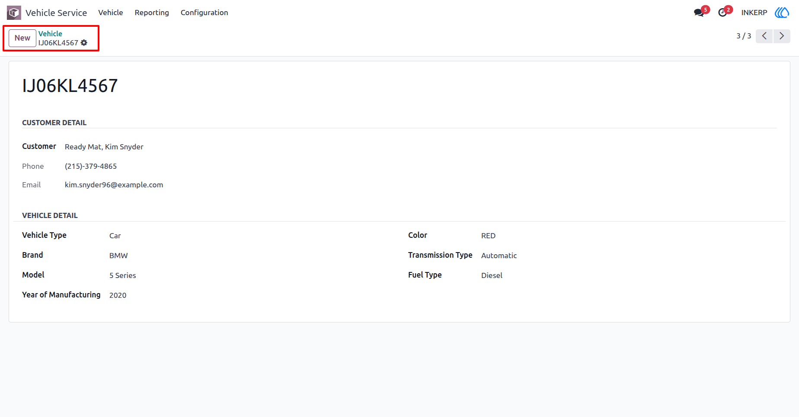Click the Phone field label

point(33,166)
